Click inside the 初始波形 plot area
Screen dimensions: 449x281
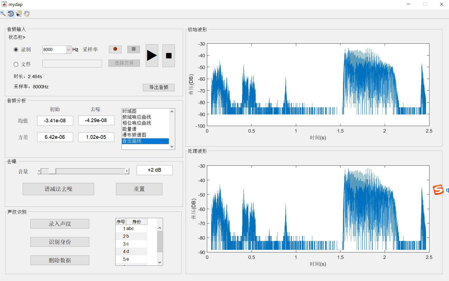pos(318,85)
